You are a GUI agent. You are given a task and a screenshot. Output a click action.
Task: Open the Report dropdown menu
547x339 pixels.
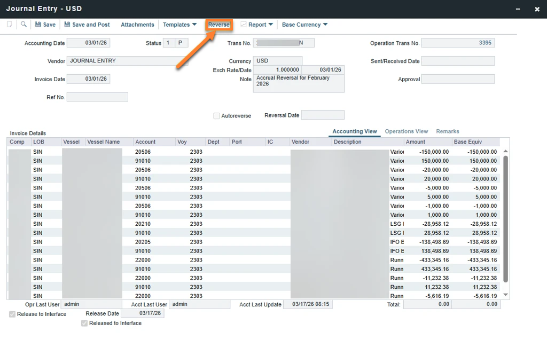257,25
